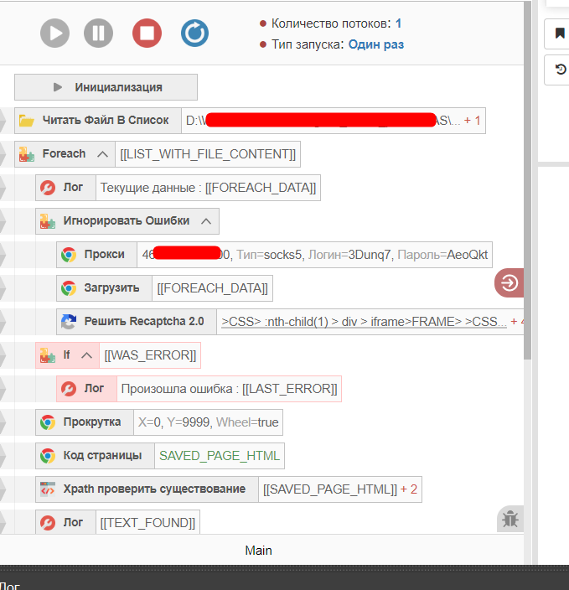Change launch type Один раз
This screenshot has height=590, width=569.
click(x=375, y=44)
